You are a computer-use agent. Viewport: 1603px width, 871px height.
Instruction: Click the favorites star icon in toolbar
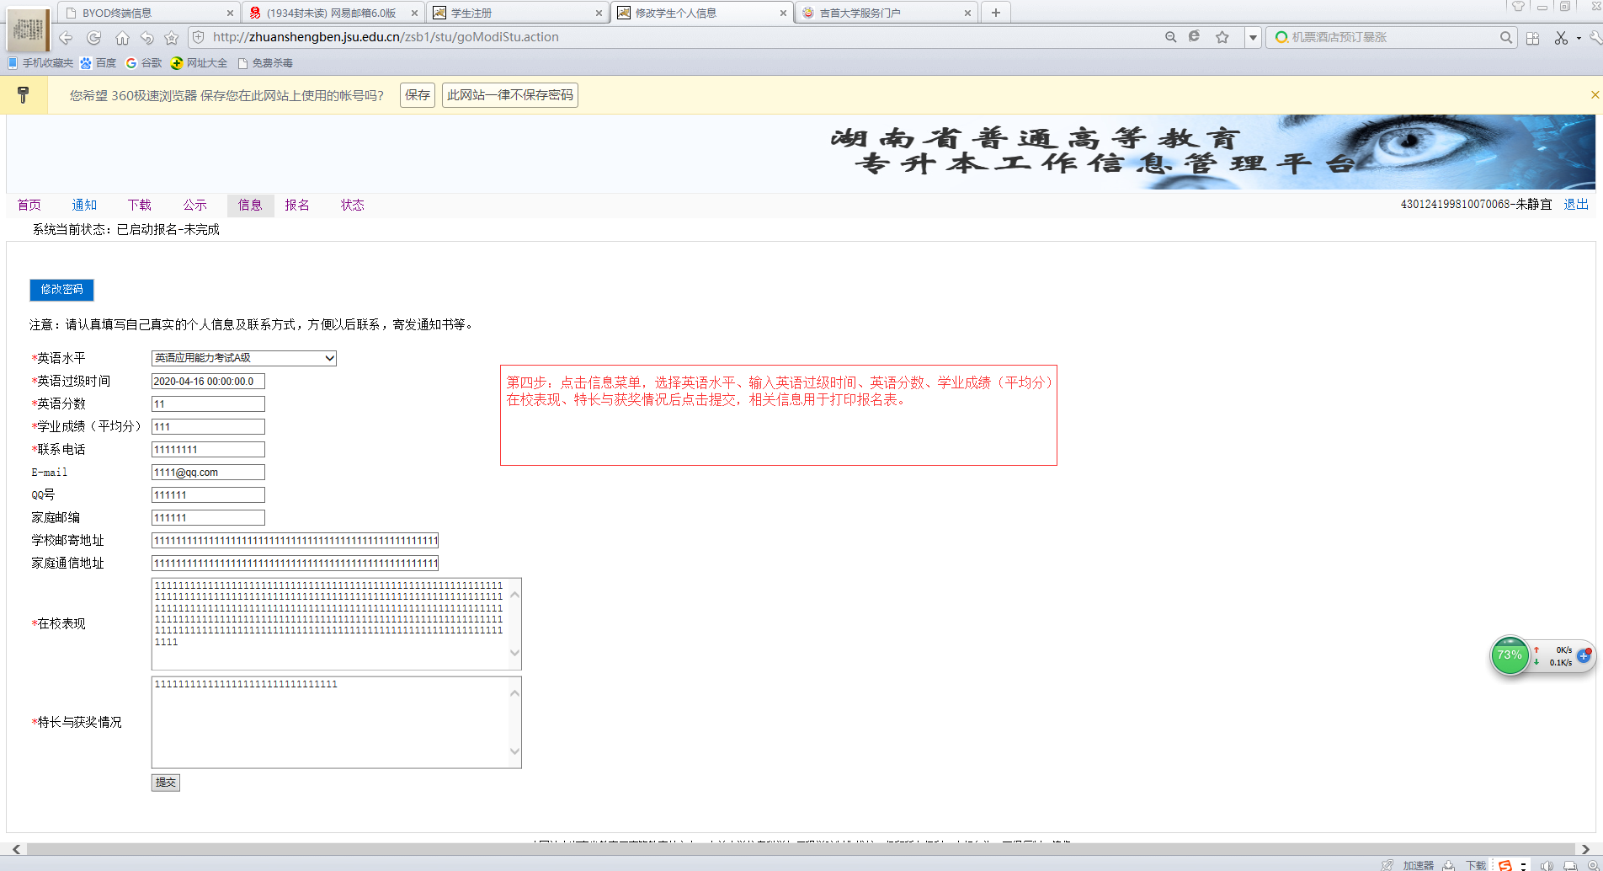click(x=172, y=38)
